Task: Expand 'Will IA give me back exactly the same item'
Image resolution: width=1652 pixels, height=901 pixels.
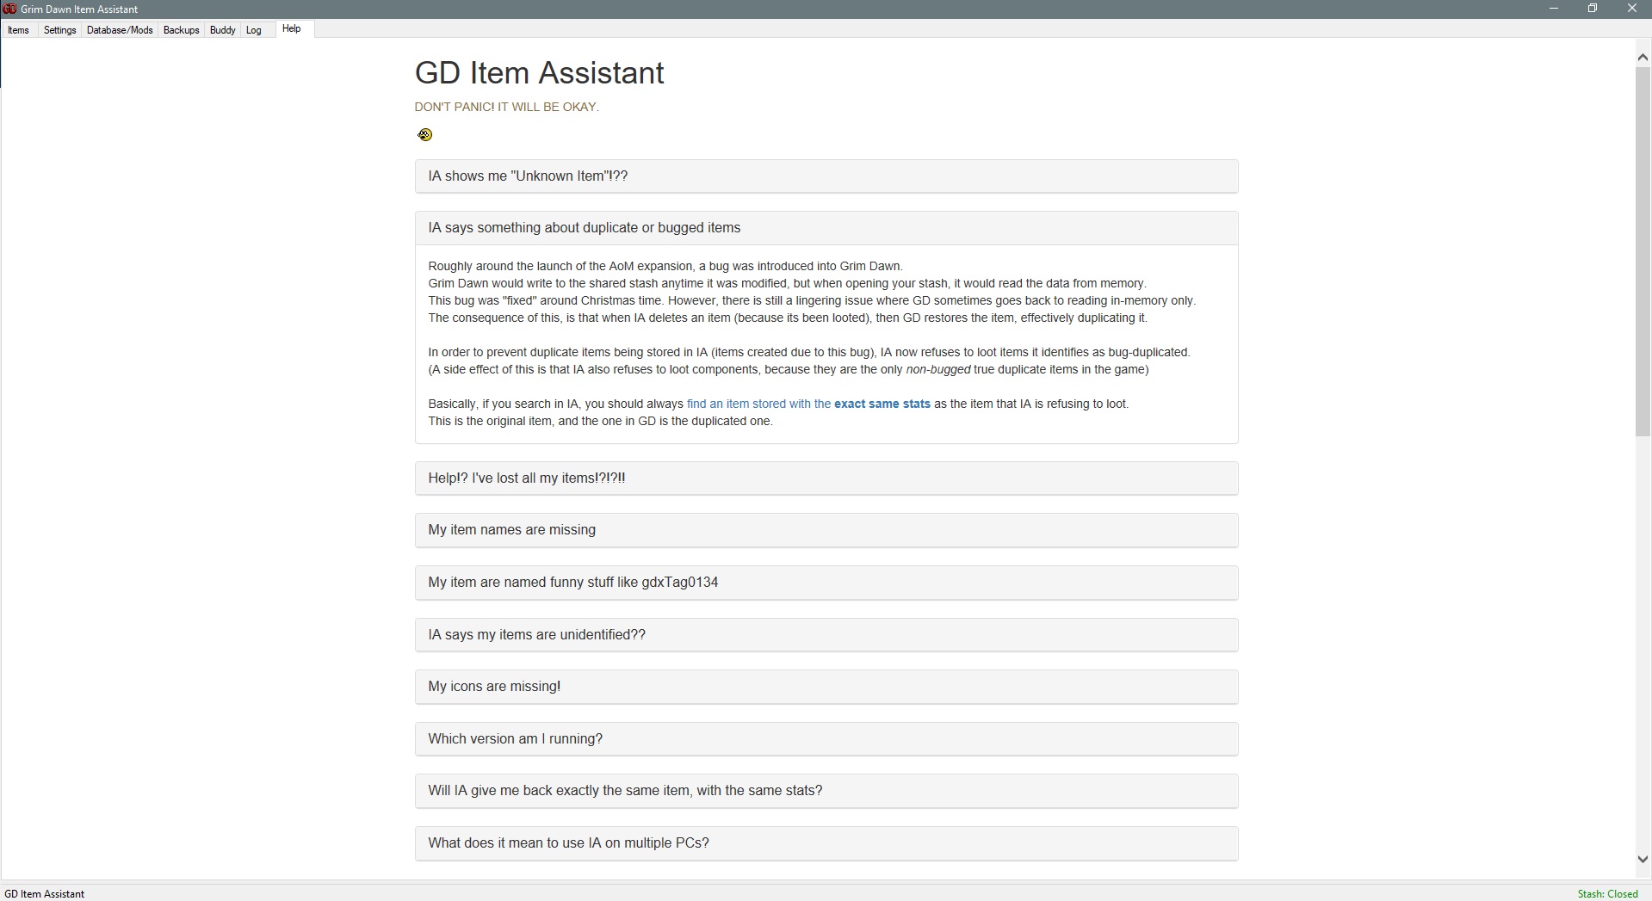Action: (826, 791)
